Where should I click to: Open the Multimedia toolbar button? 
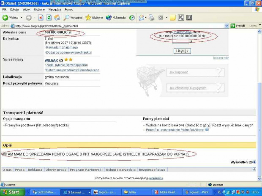click(116, 18)
